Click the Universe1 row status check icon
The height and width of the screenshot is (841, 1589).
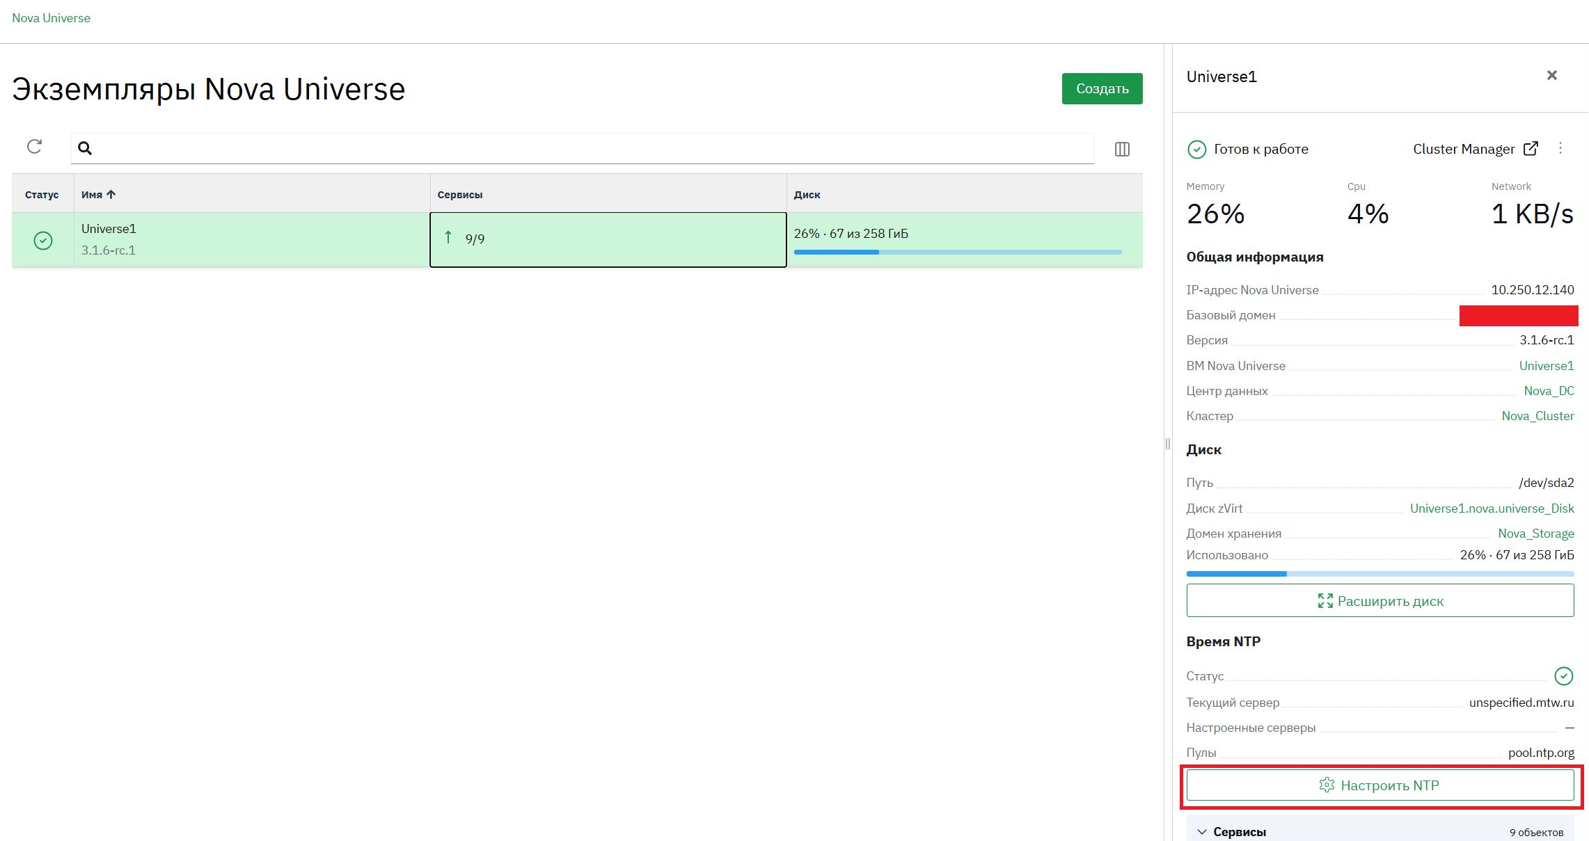[43, 241]
